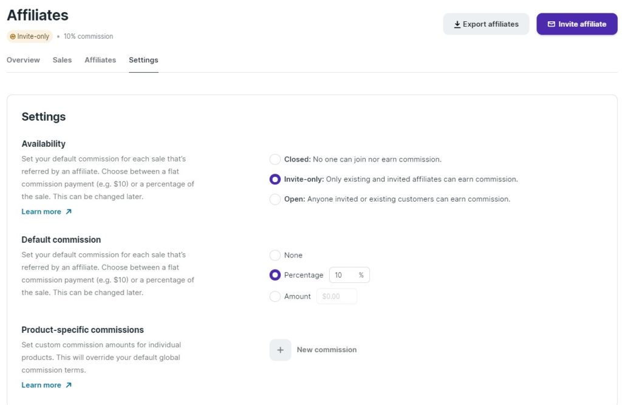Image resolution: width=622 pixels, height=405 pixels.
Task: Go to the Affiliates tab
Action: click(x=100, y=60)
